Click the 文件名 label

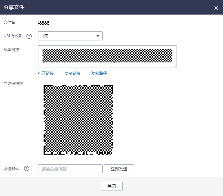[x=9, y=22]
